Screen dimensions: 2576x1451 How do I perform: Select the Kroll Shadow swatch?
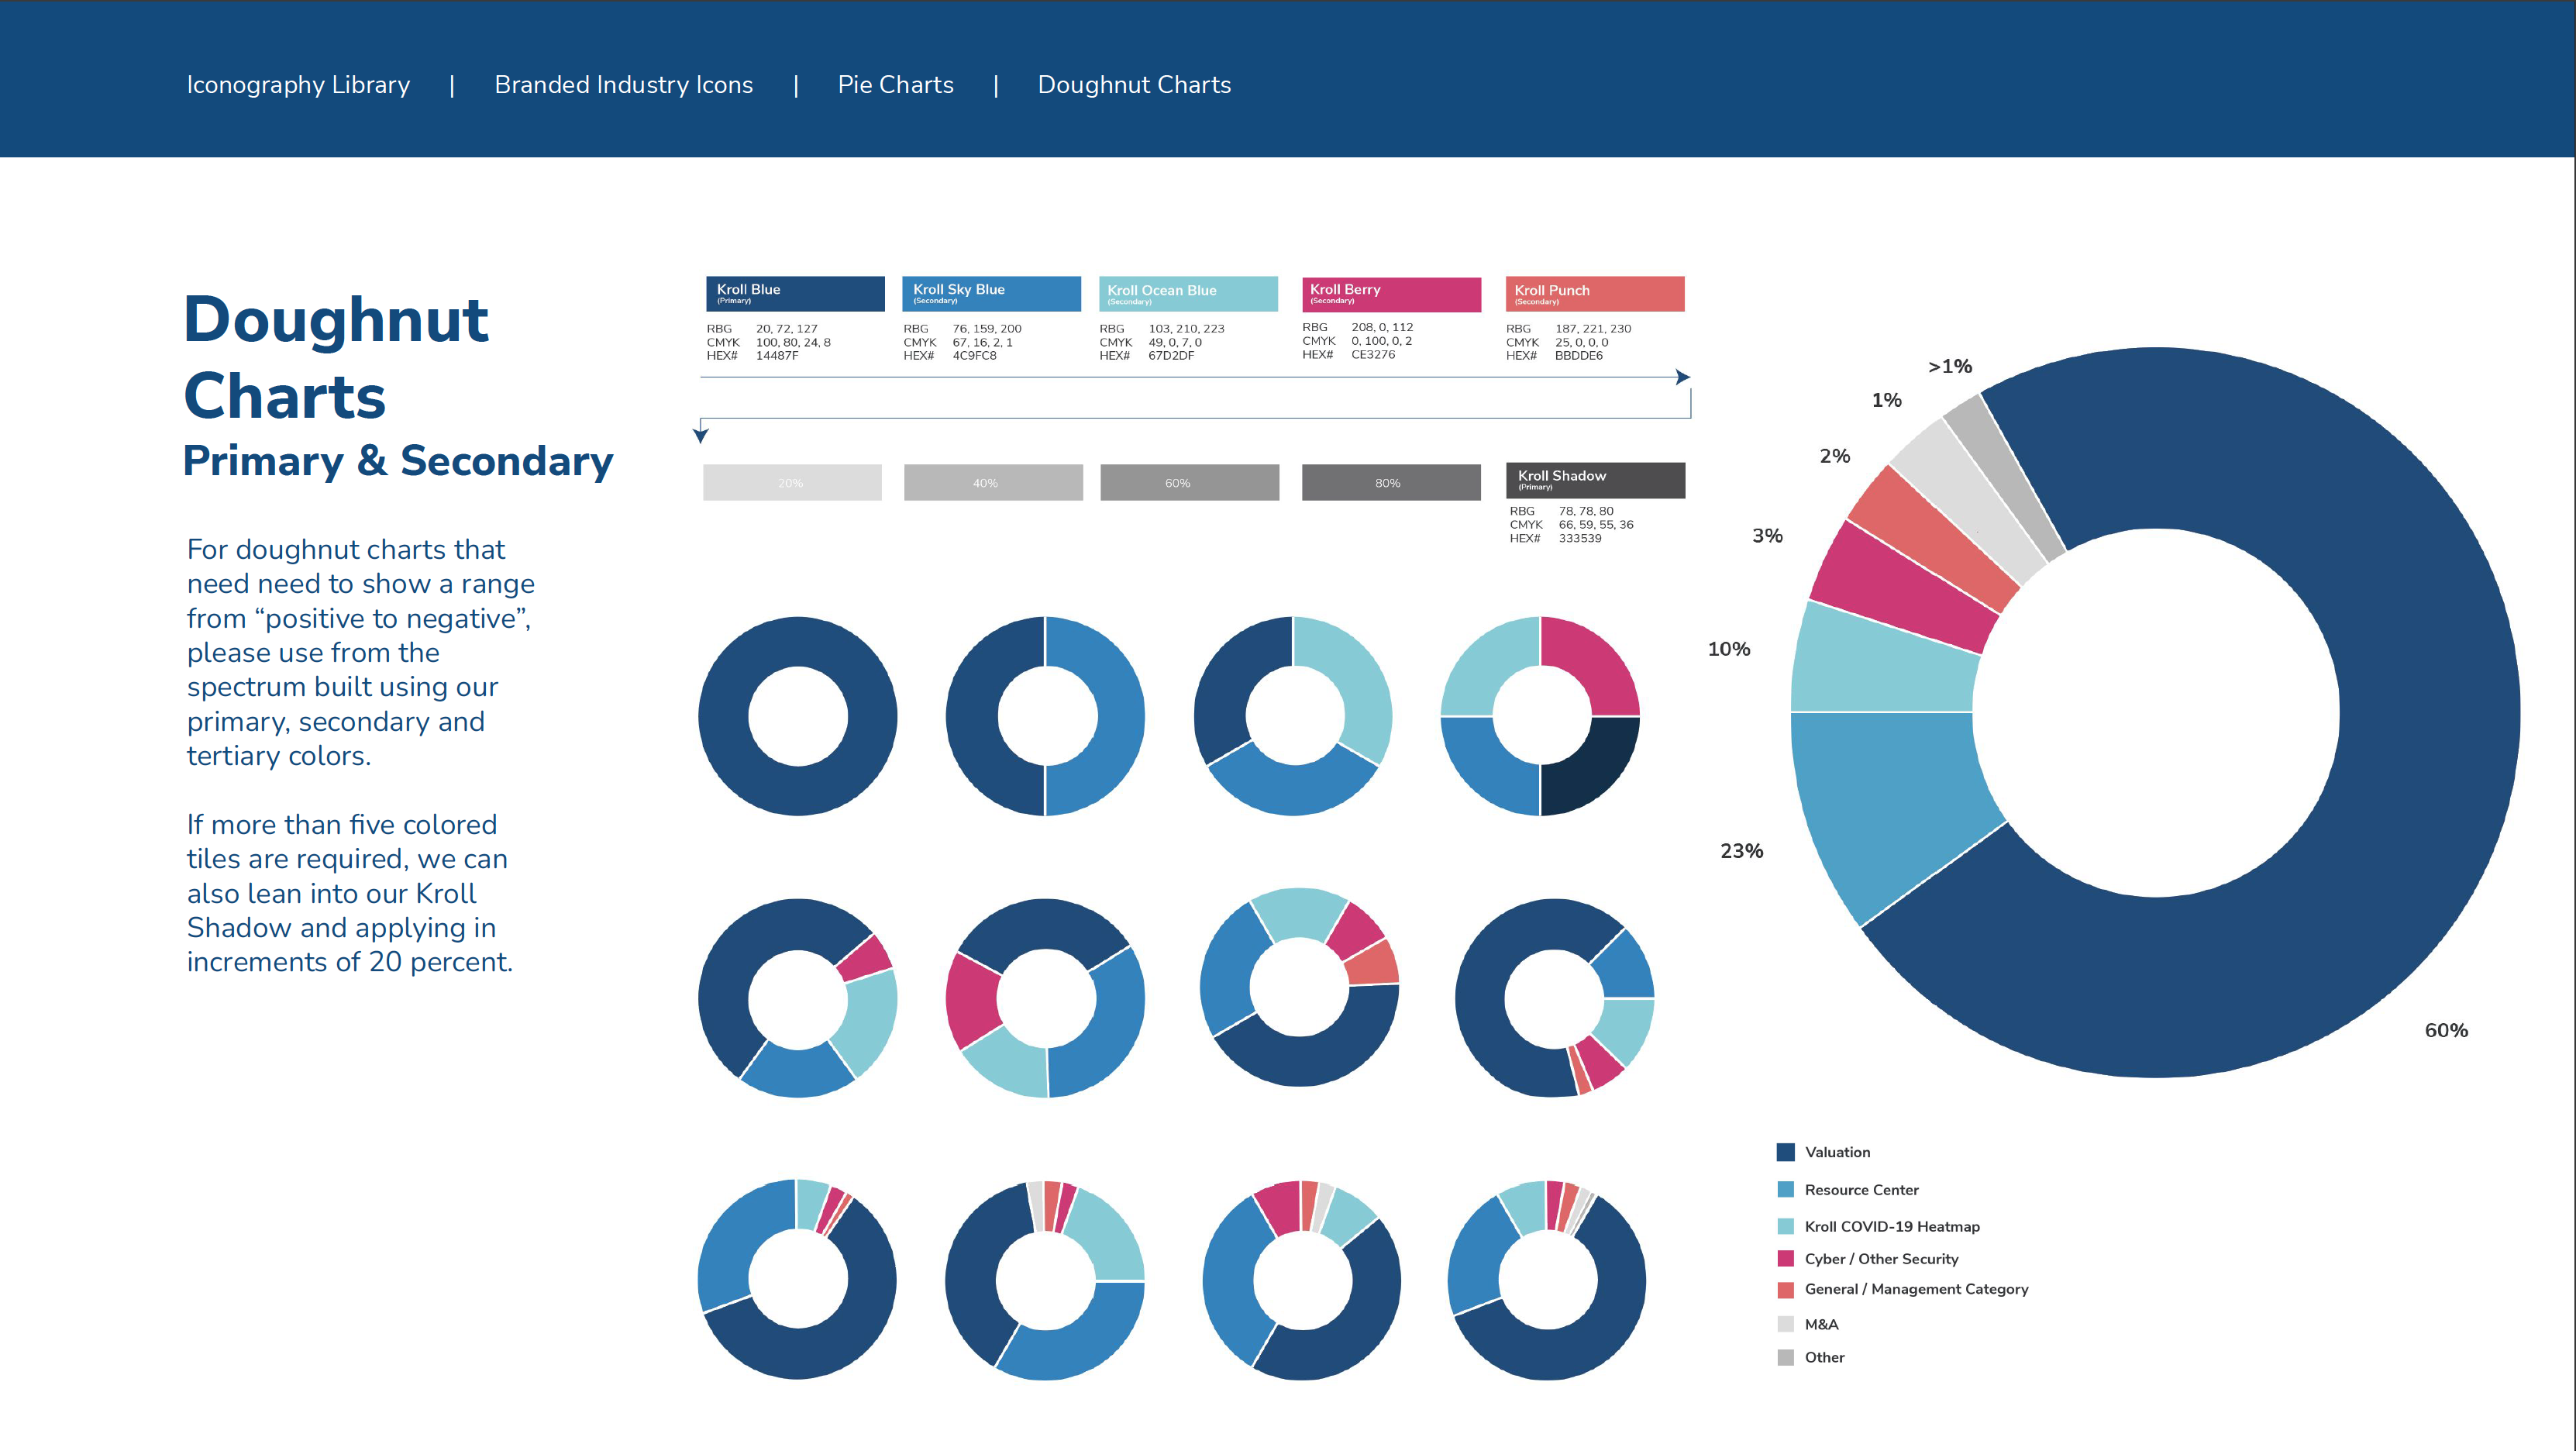point(1595,480)
